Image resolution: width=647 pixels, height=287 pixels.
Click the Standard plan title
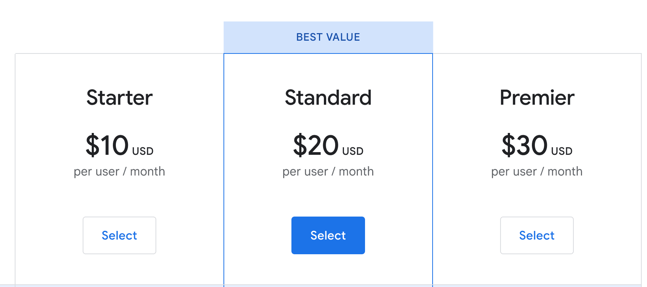328,98
